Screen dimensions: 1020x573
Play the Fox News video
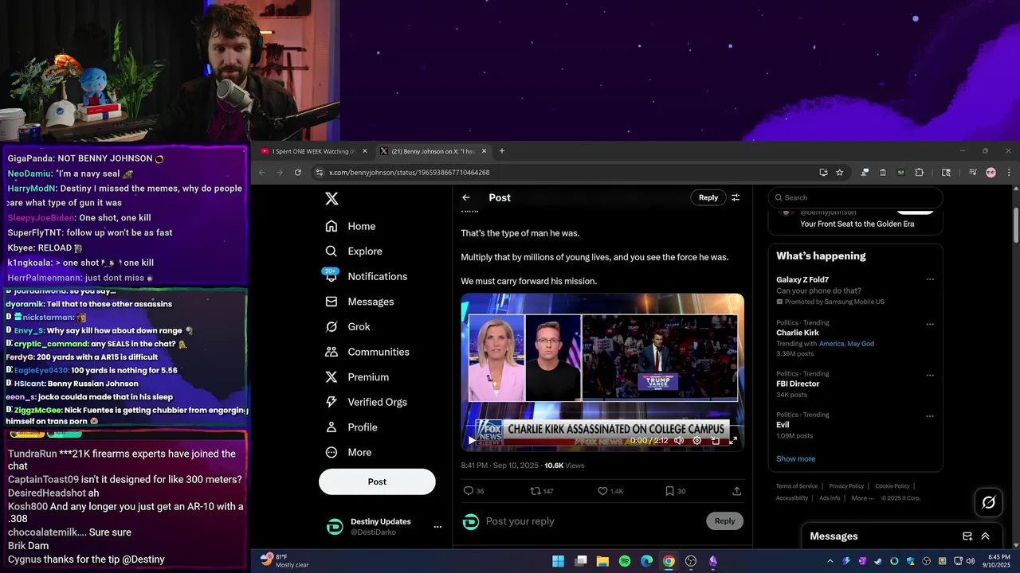click(x=472, y=440)
